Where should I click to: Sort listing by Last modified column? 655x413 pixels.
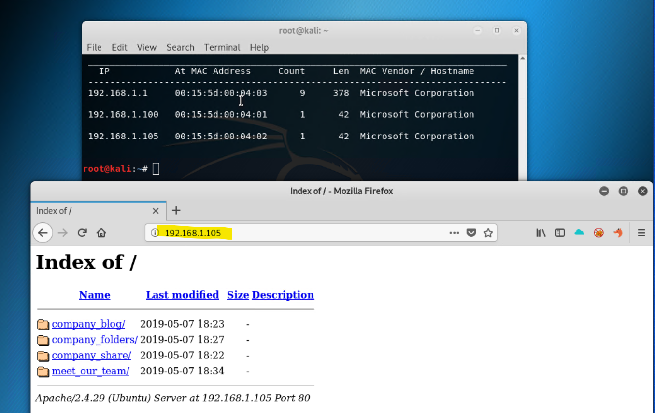click(x=183, y=295)
